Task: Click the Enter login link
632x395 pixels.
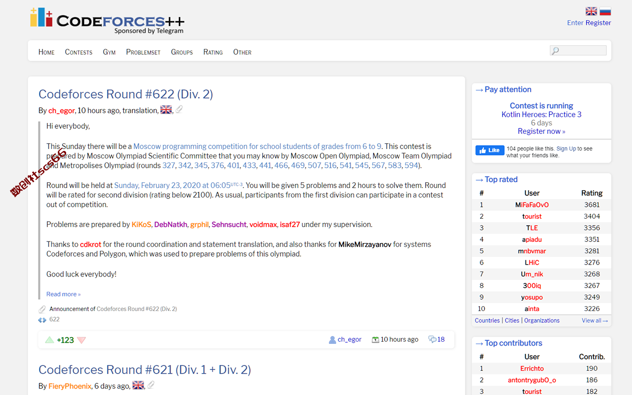Action: [x=575, y=23]
